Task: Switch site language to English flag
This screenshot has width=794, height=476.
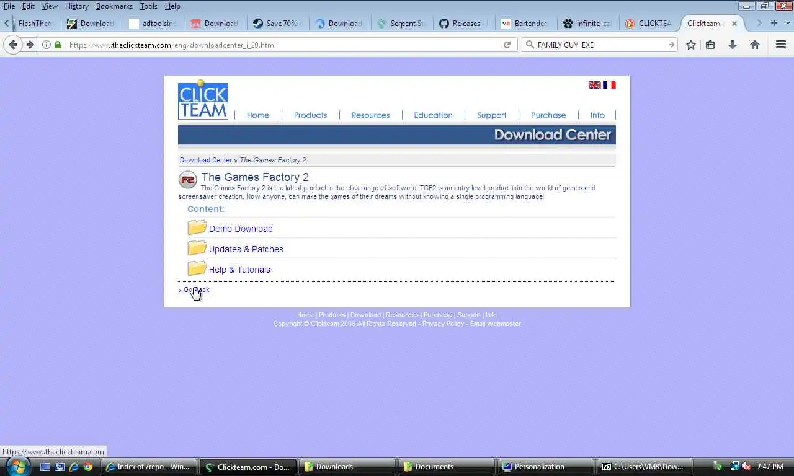Action: [x=594, y=85]
